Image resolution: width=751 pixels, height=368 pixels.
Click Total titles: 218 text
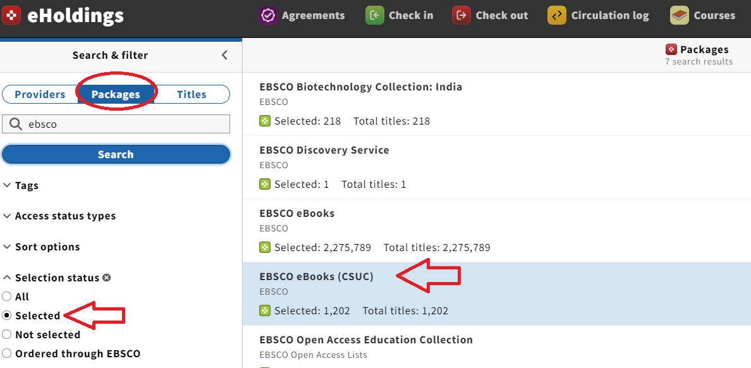click(x=392, y=121)
